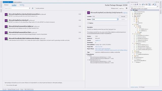Image resolution: width=162 pixels, height=91 pixels.
Task: Open the Report Abuse nuget.org link
Action: [x=111, y=50]
